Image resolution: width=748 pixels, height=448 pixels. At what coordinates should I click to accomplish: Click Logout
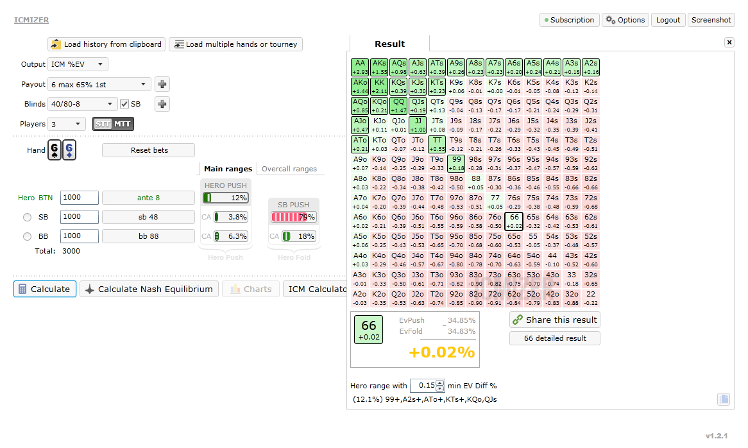[x=668, y=20]
